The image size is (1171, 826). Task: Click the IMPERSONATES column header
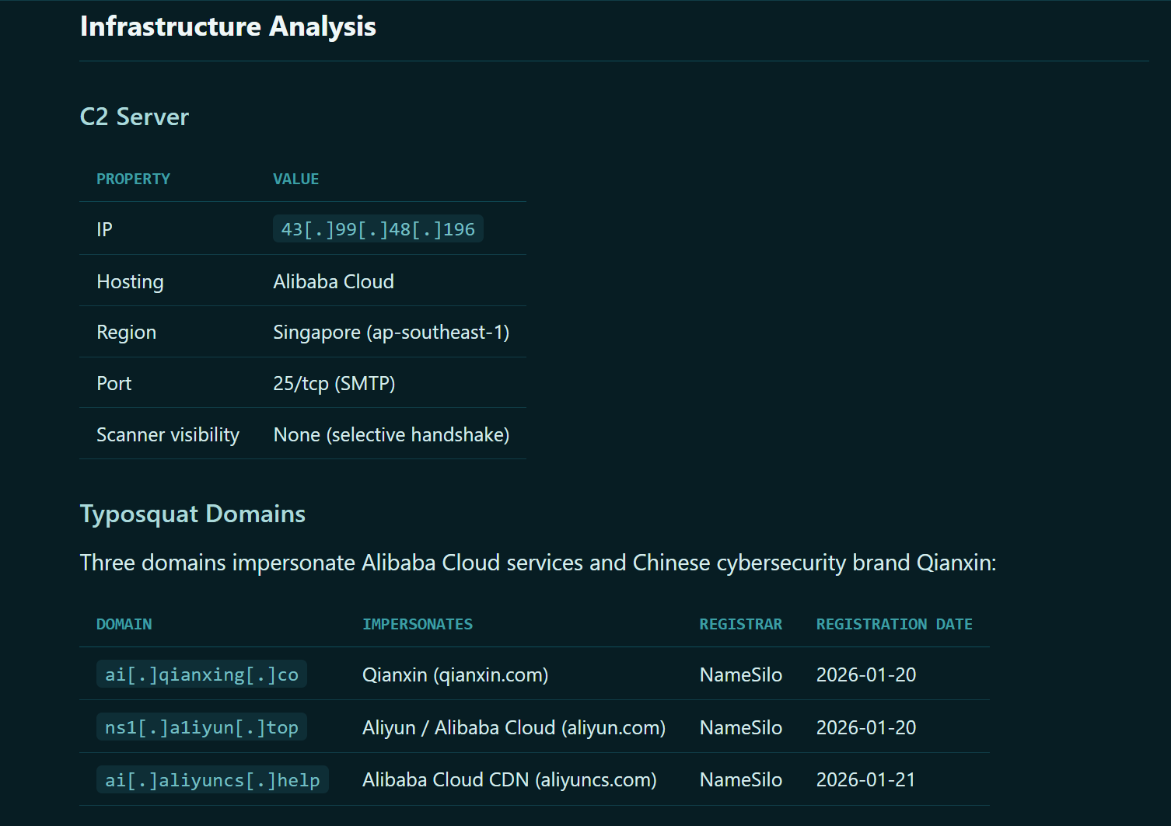tap(418, 624)
